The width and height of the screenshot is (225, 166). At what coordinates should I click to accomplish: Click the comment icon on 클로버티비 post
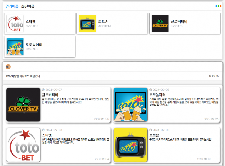pos(96,119)
